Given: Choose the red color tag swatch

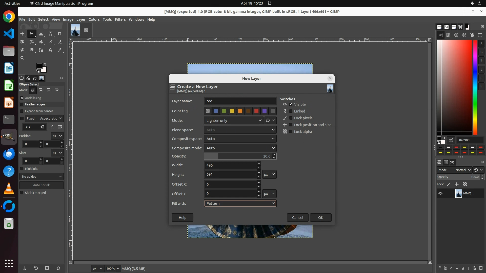Looking at the screenshot, I should (x=256, y=111).
